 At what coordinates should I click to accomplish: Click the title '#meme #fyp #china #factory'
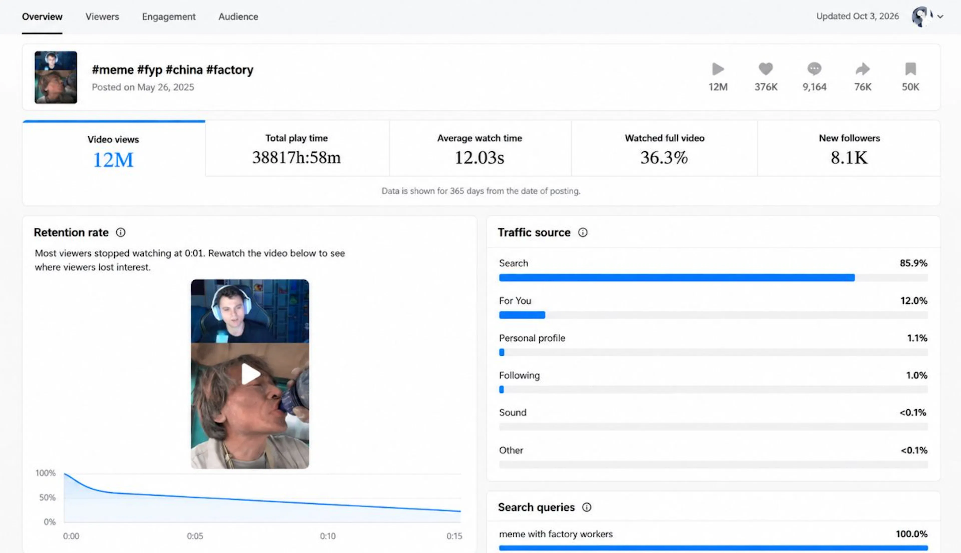(172, 70)
